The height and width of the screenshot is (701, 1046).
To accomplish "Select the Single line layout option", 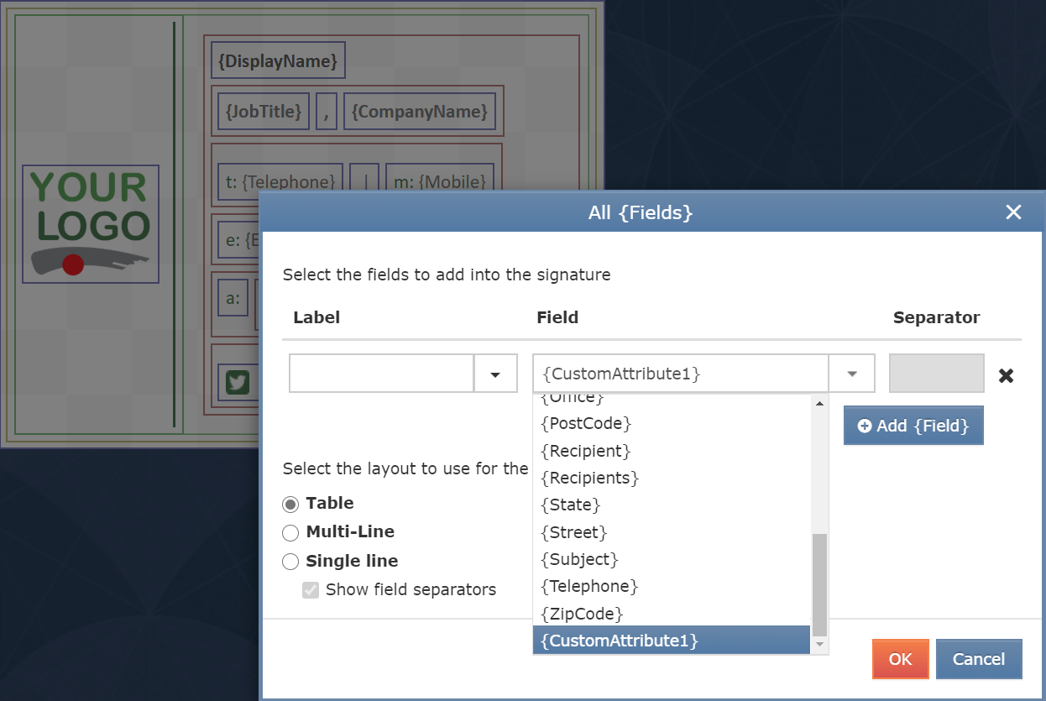I will (290, 562).
